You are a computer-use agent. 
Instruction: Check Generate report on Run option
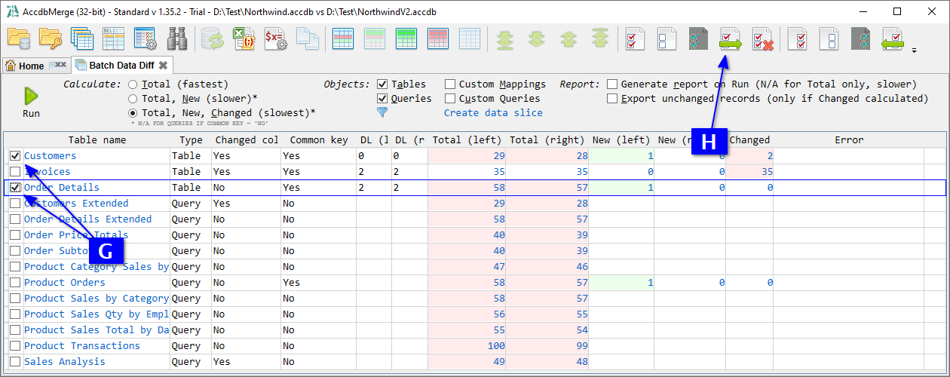612,84
